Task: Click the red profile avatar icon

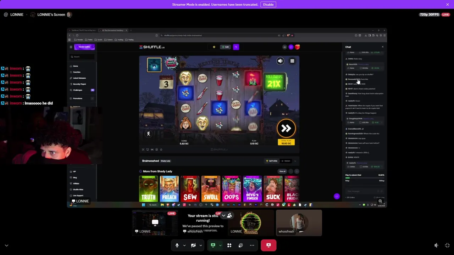Action: [297, 47]
